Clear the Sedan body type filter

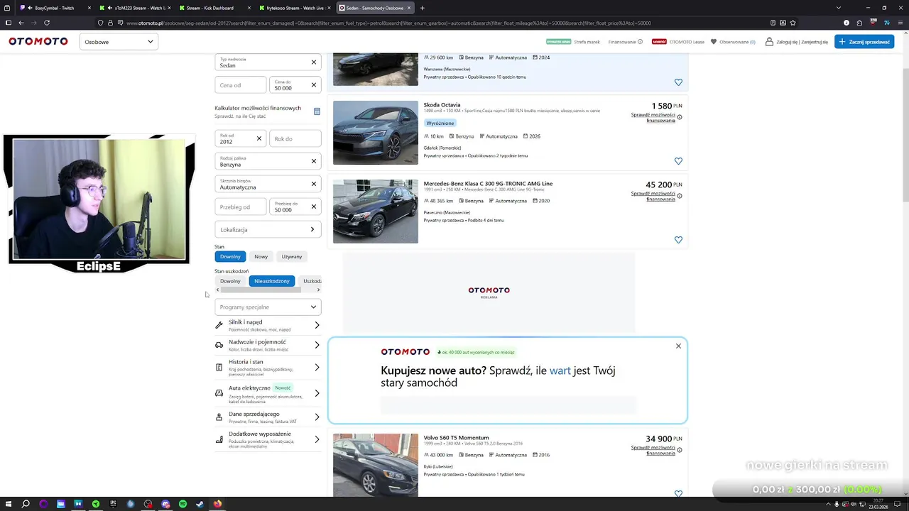(x=313, y=62)
